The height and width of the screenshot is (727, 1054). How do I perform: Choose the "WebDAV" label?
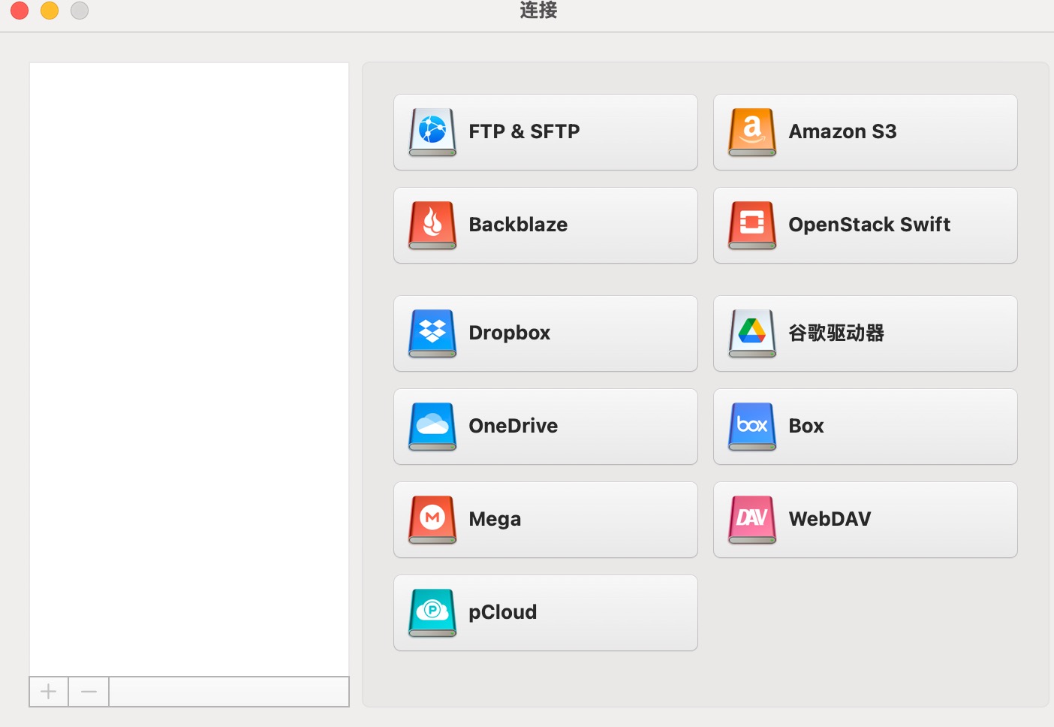(830, 519)
